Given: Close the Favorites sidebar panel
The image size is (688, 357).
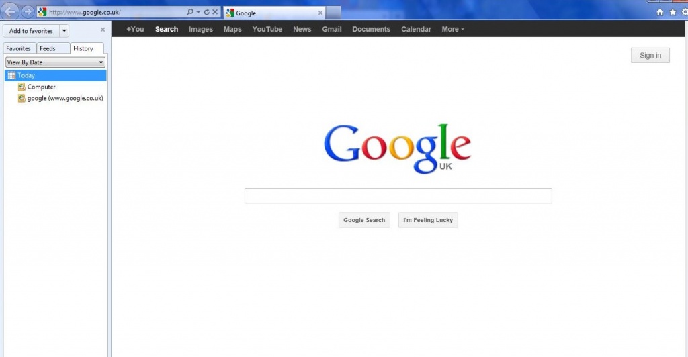Looking at the screenshot, I should pos(103,30).
